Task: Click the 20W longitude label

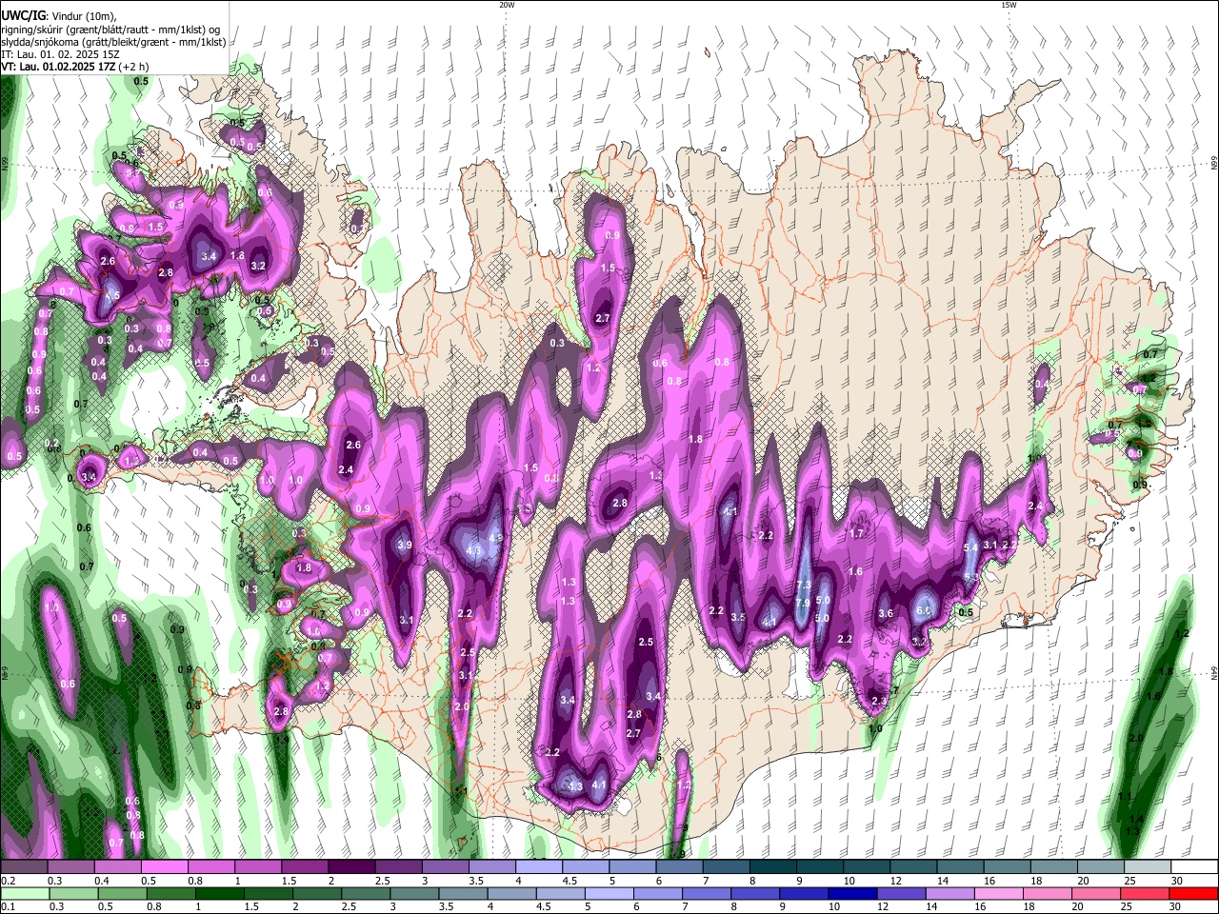Action: (x=507, y=5)
